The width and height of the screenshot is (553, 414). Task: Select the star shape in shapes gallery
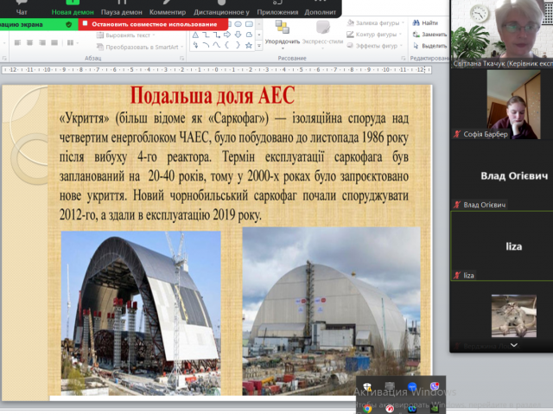pyautogui.click(x=249, y=45)
